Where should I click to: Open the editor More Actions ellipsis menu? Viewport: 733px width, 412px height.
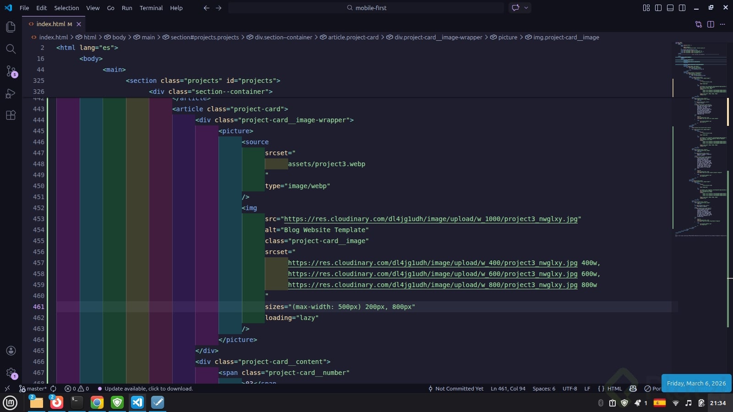[x=722, y=24]
